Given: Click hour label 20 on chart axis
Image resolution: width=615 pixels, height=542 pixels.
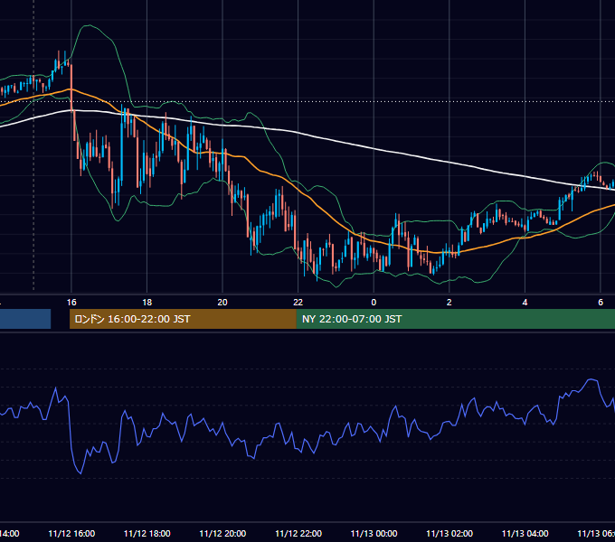Looking at the screenshot, I should [x=222, y=302].
